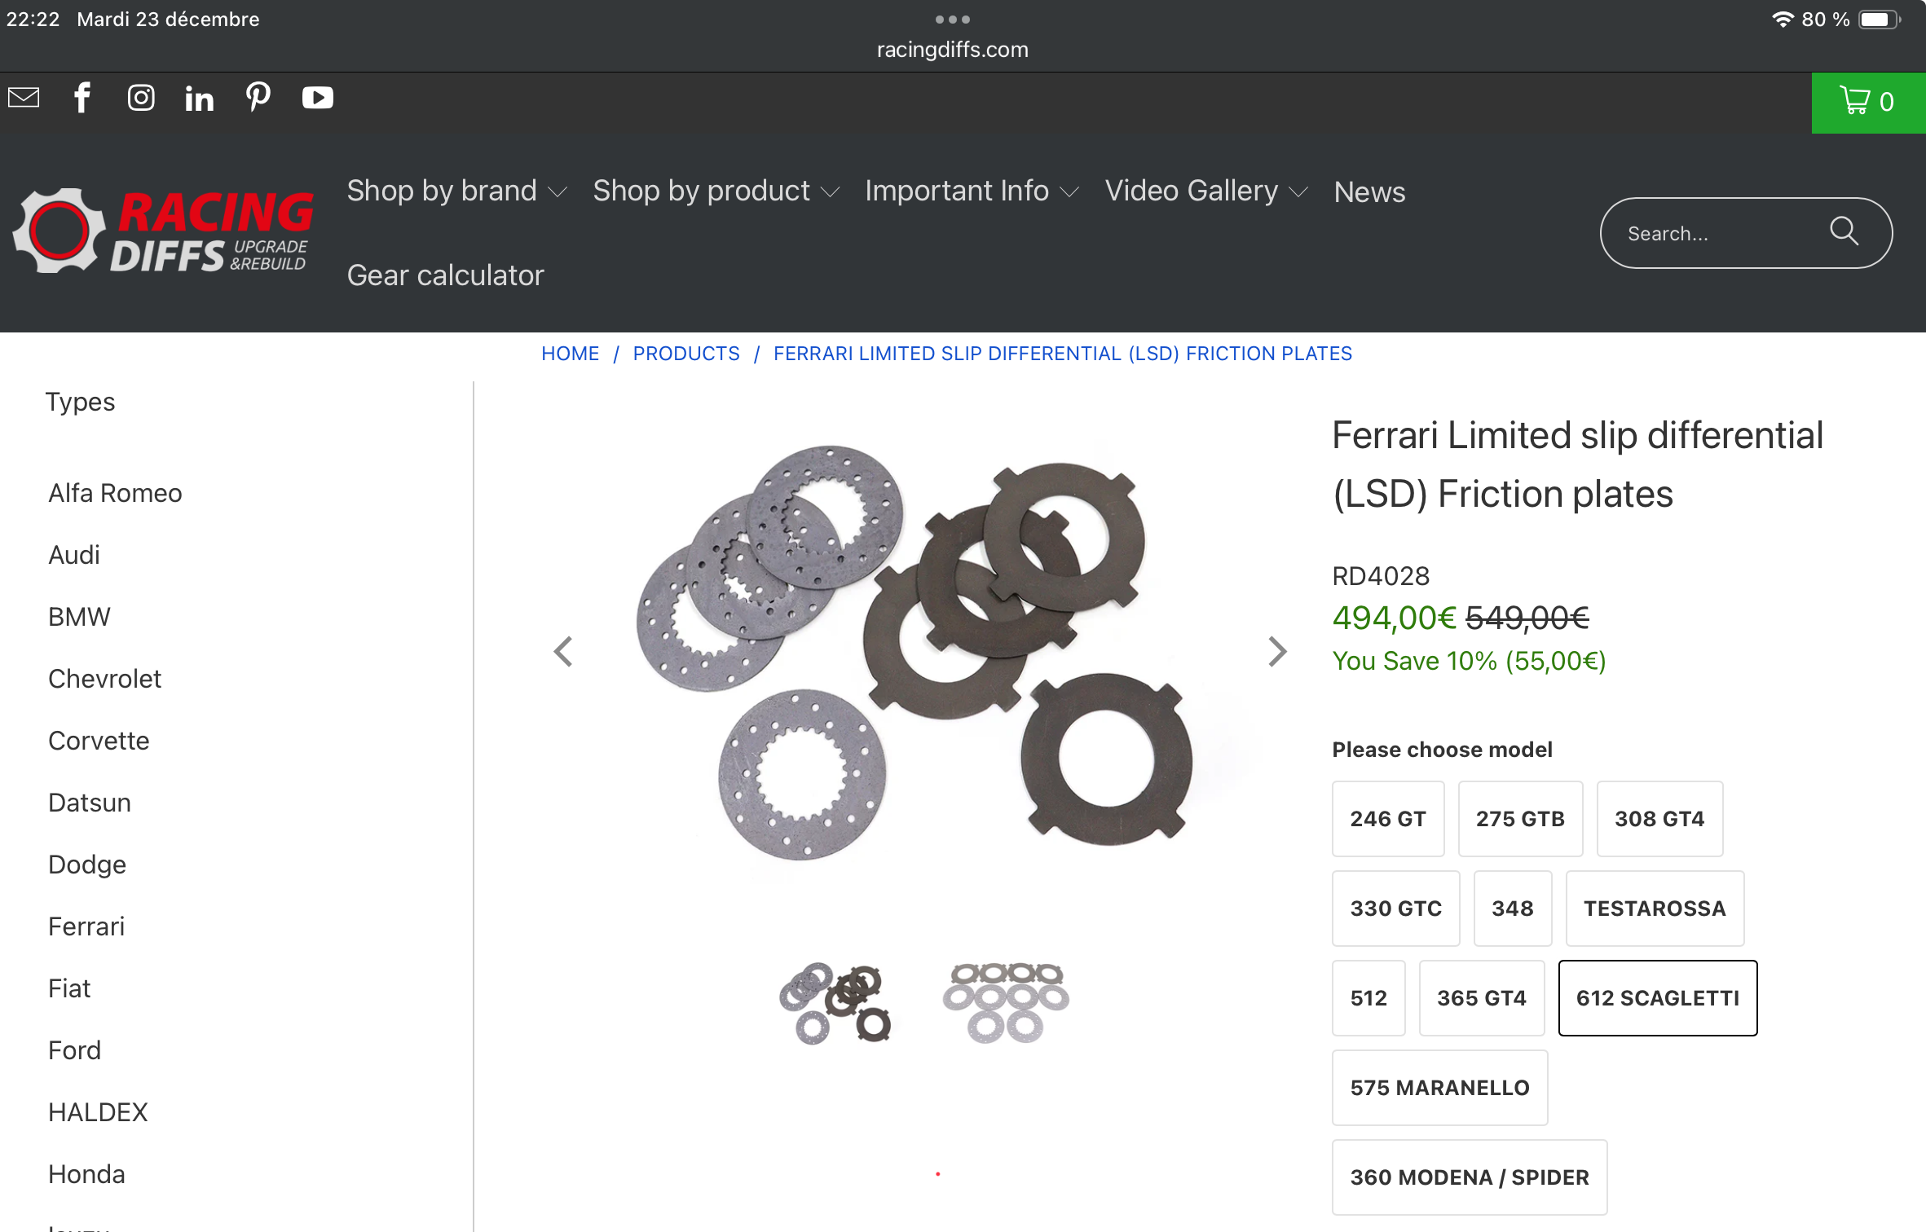
Task: Go to the Gear calculator page
Action: pos(445,275)
